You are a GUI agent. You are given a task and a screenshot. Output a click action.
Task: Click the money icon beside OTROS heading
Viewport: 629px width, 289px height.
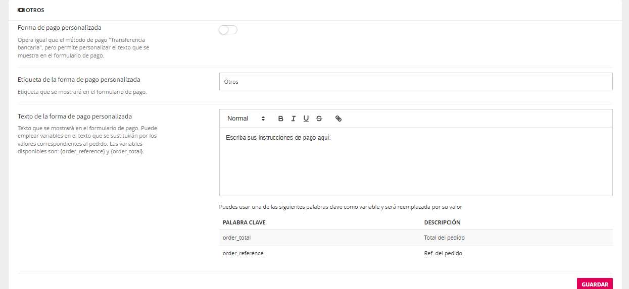click(21, 10)
